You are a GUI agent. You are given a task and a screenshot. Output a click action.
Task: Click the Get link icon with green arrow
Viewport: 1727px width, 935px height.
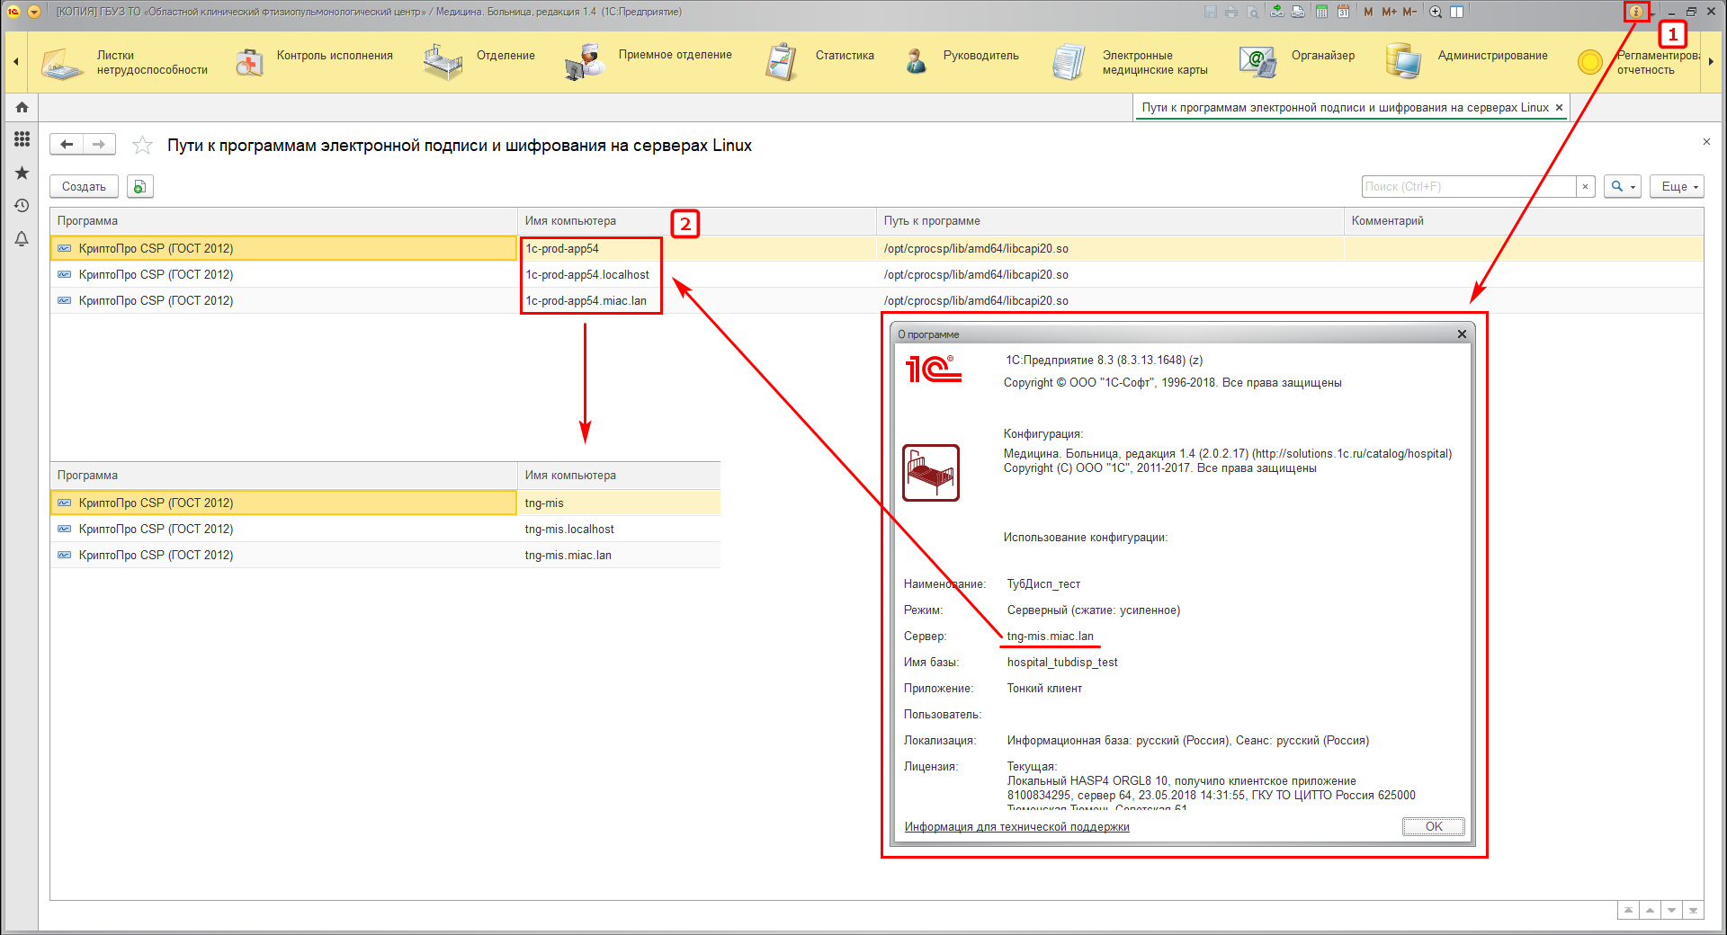coord(1277,12)
